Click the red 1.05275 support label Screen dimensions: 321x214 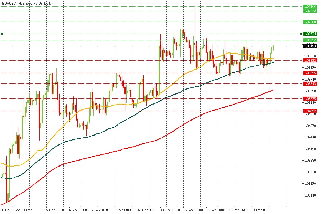point(310,98)
